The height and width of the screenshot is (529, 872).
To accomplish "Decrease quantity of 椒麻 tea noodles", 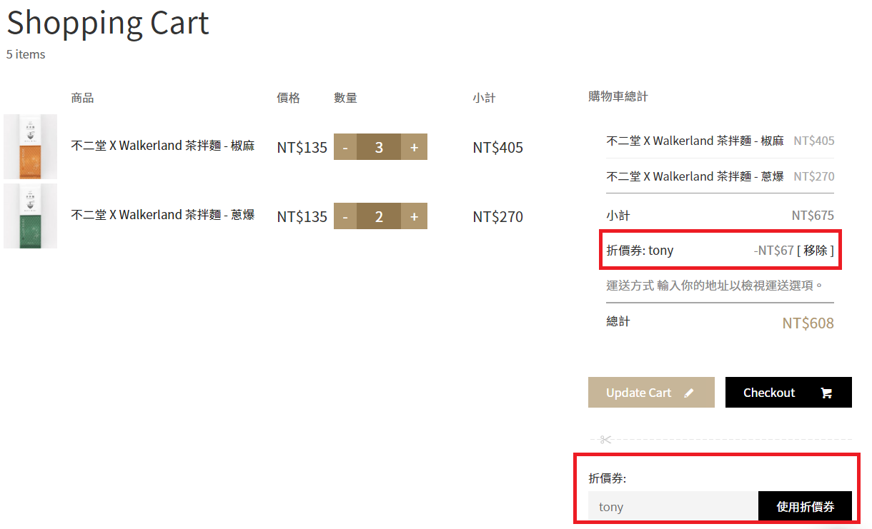I will pyautogui.click(x=345, y=147).
